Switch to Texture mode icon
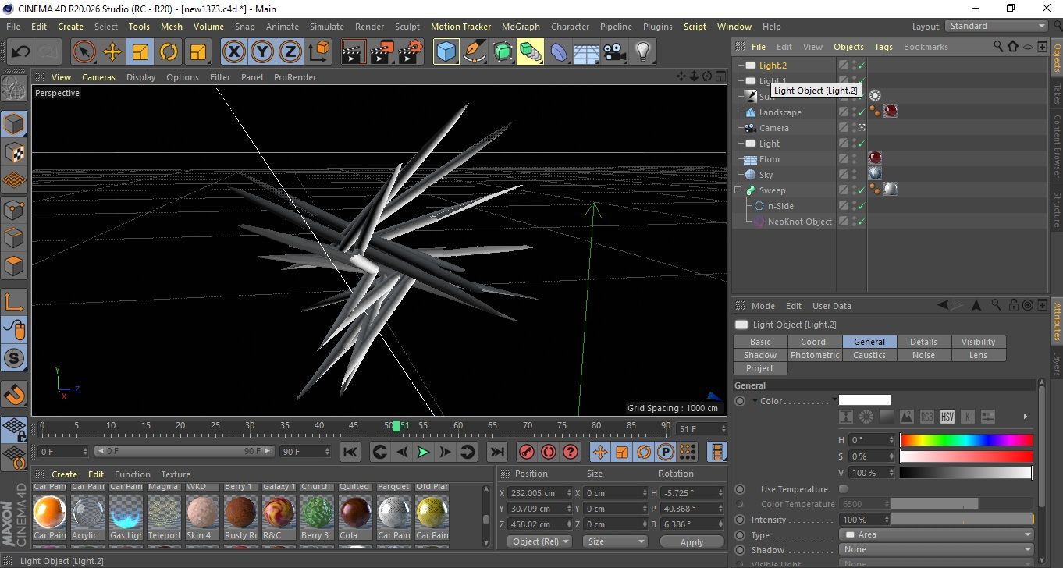Viewport: 1063px width, 568px height. tap(14, 152)
